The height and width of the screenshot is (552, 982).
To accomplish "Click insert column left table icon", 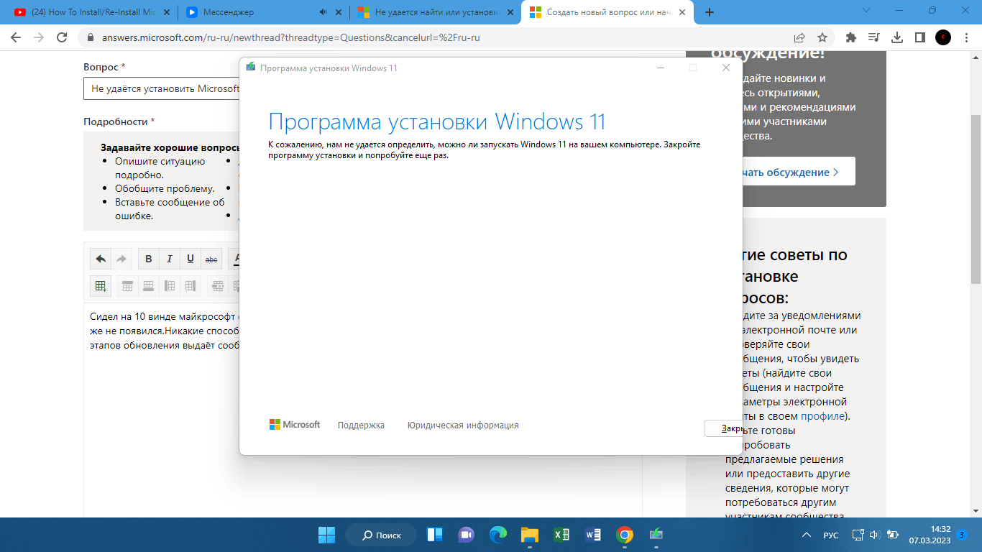I will tap(170, 285).
